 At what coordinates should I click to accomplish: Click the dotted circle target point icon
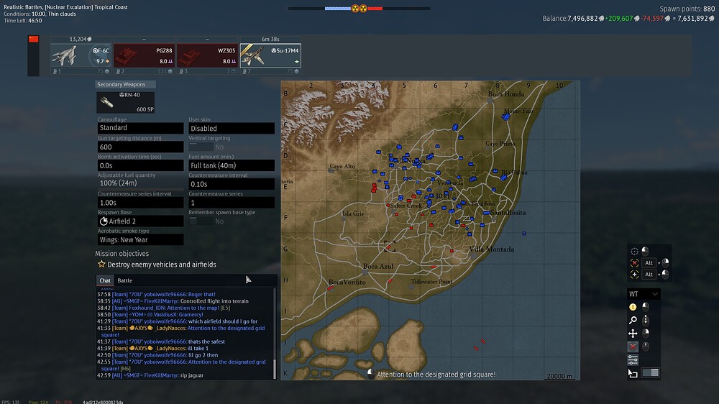coord(635,251)
